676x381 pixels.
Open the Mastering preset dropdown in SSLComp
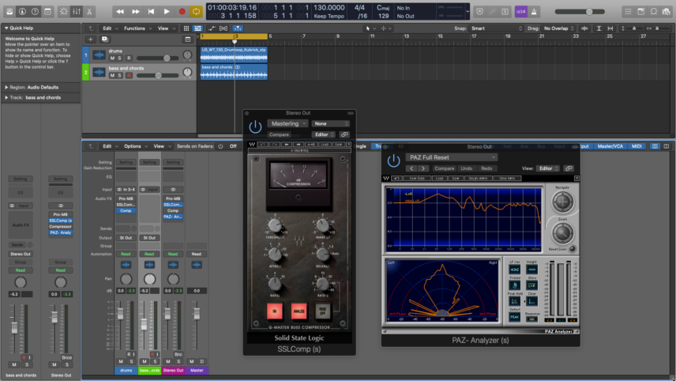click(x=287, y=123)
